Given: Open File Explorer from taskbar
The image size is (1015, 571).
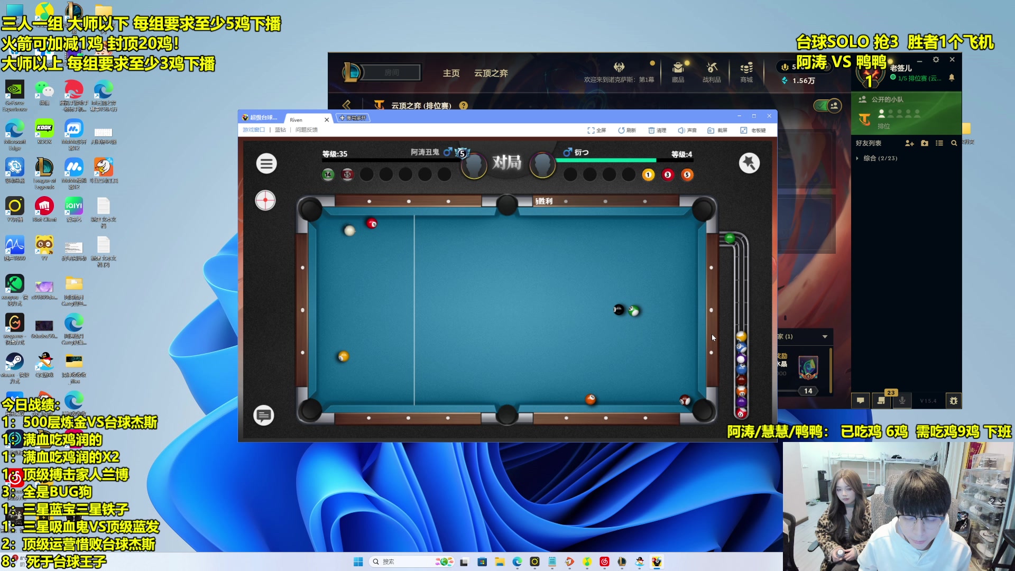Looking at the screenshot, I should point(500,561).
